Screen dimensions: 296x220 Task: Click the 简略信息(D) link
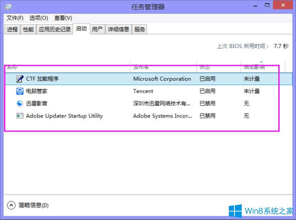coord(34,205)
